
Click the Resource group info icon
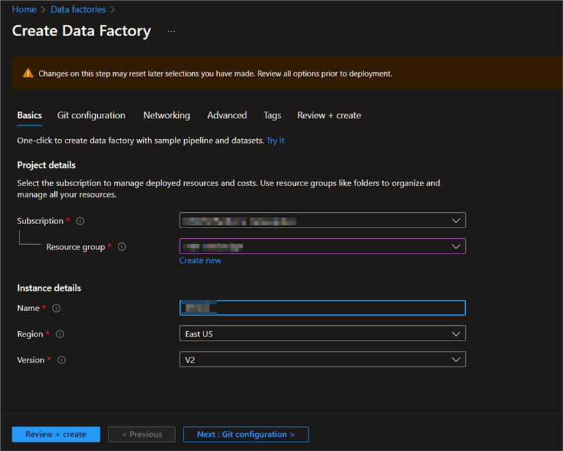(x=122, y=247)
